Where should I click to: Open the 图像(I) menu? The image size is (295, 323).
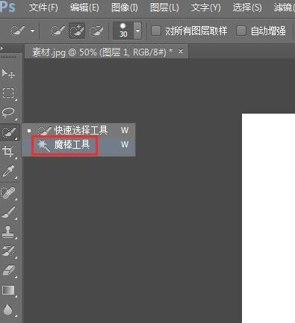click(x=125, y=7)
